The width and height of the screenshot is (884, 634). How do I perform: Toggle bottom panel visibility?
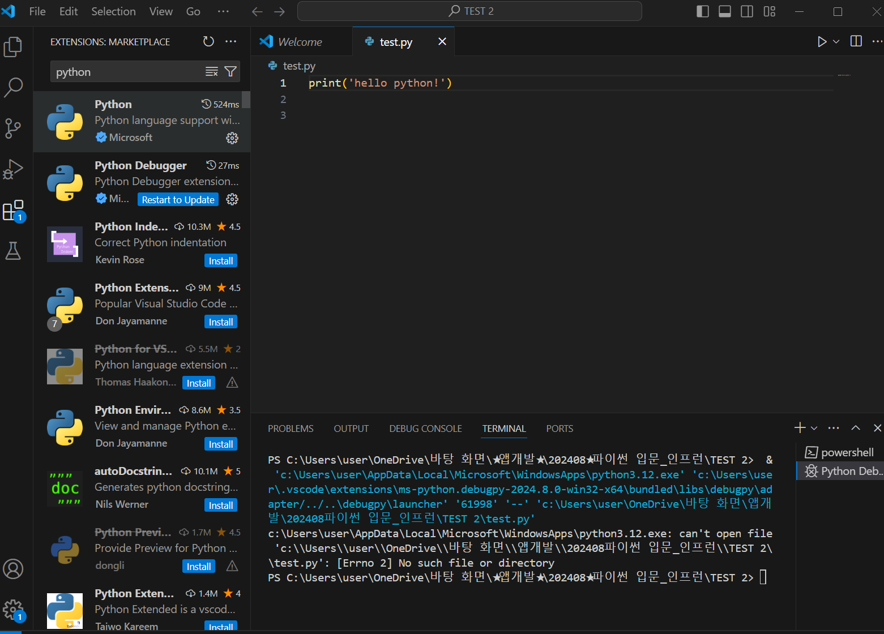click(725, 11)
